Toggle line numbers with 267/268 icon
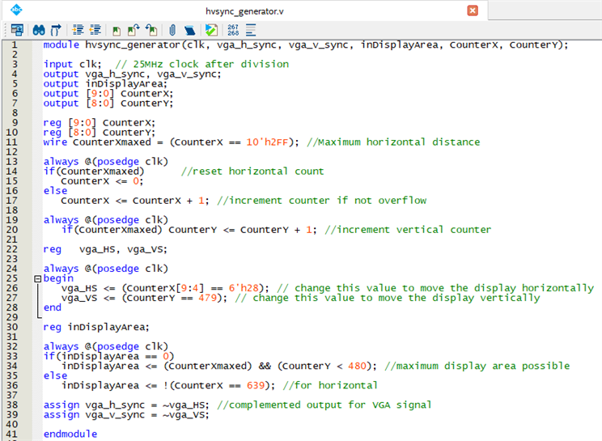The width and height of the screenshot is (602, 441). (233, 30)
